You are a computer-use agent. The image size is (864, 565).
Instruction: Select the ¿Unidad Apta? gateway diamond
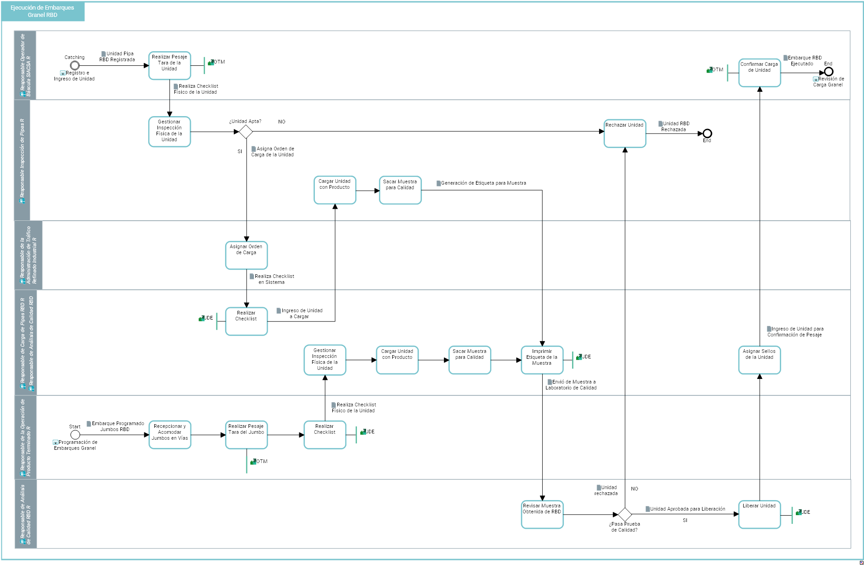[x=246, y=132]
